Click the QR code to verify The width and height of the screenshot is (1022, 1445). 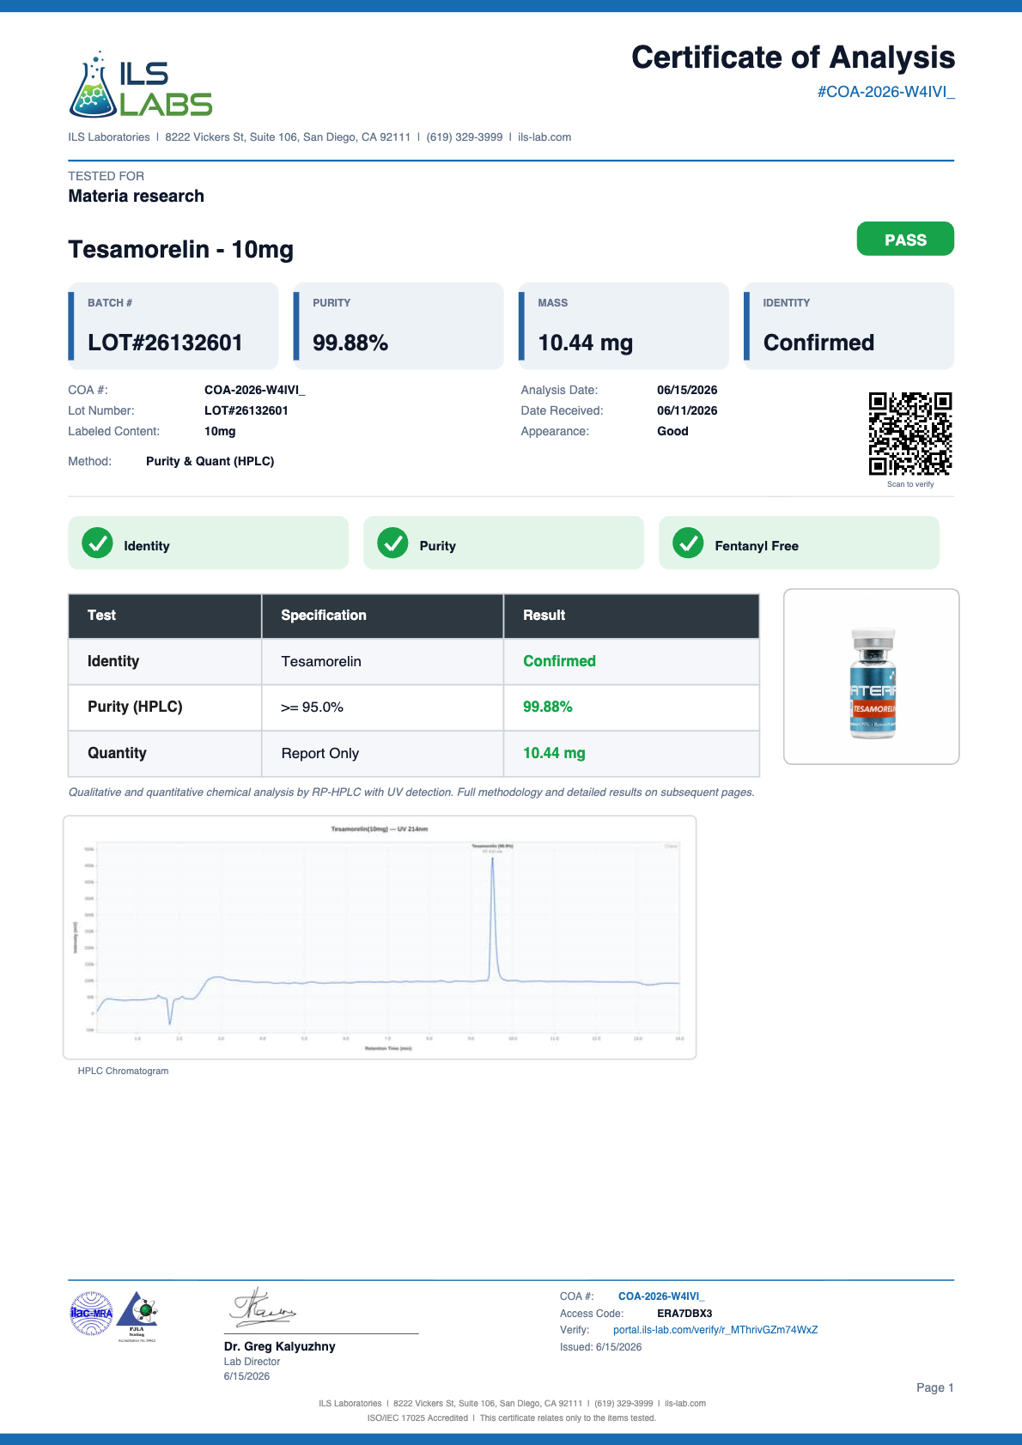[910, 434]
